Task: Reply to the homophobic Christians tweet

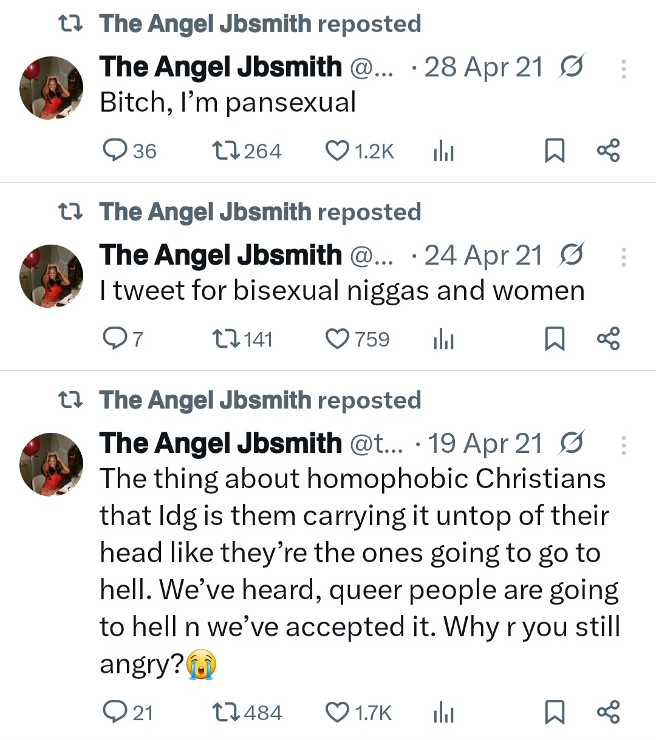Action: click(x=114, y=711)
